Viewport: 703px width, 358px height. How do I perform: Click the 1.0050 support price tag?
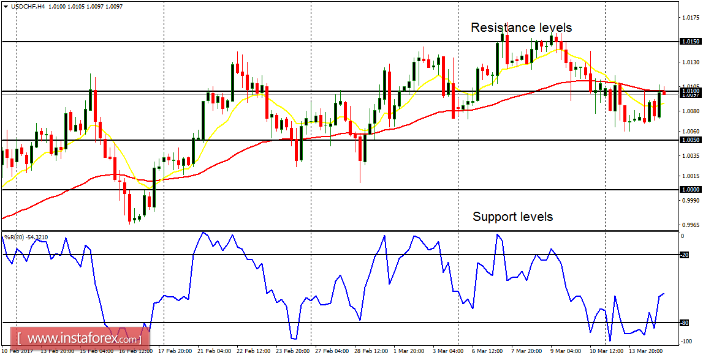click(690, 140)
